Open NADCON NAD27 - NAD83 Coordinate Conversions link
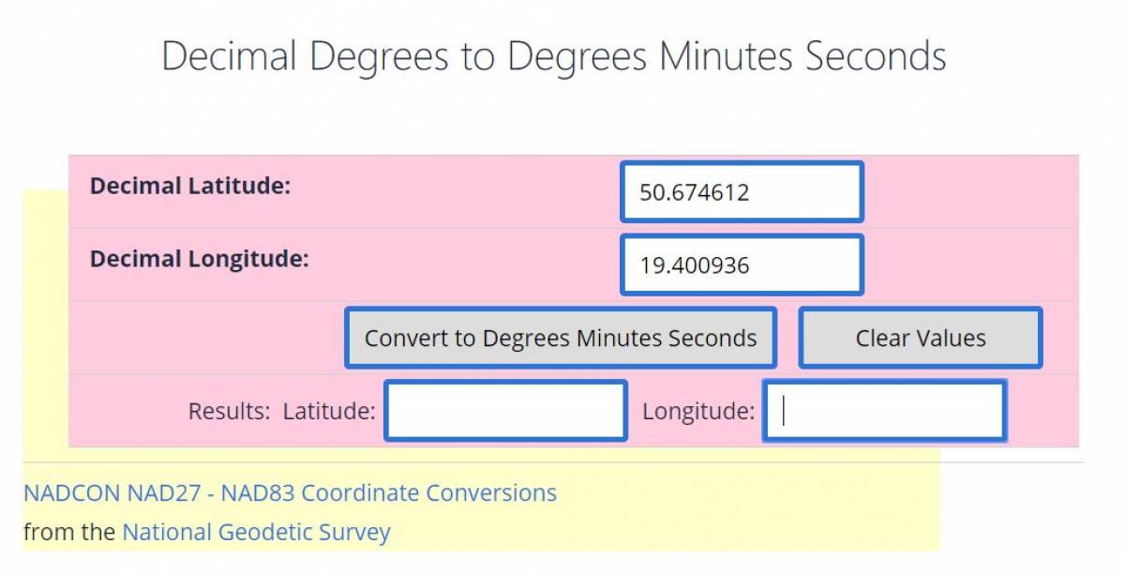This screenshot has height=574, width=1125. click(x=290, y=492)
